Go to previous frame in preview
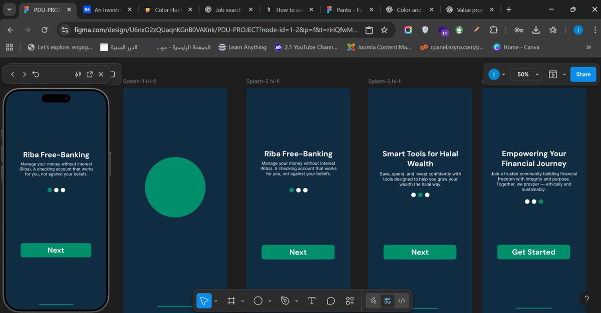The width and height of the screenshot is (601, 313). (13, 74)
